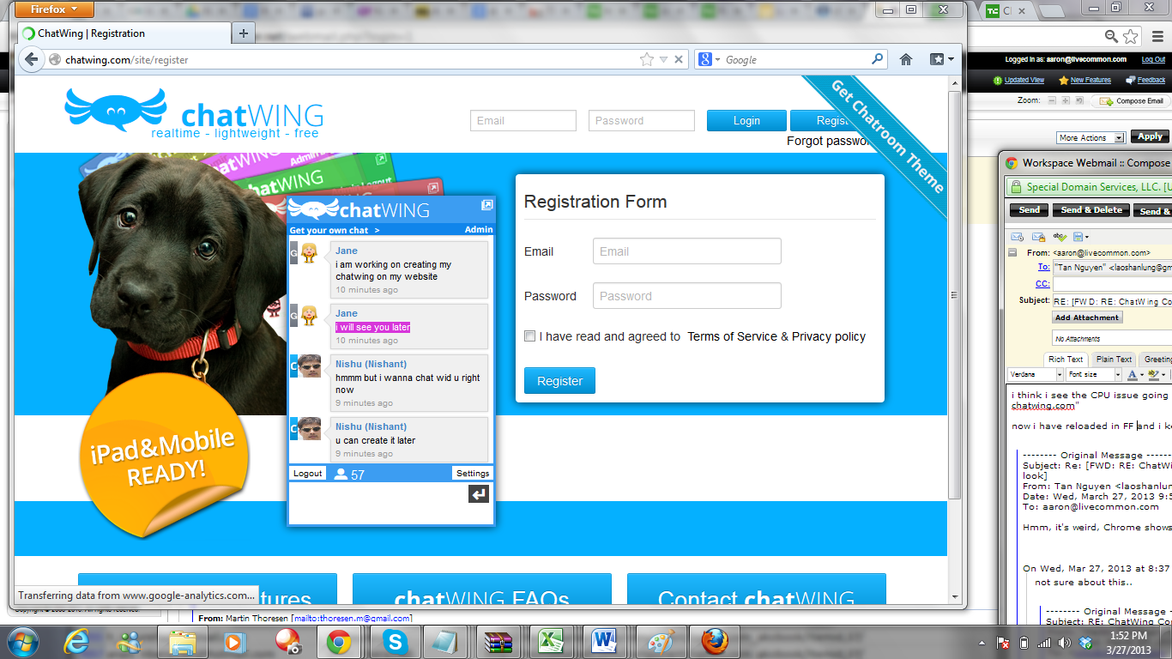Image resolution: width=1172 pixels, height=659 pixels.
Task: Send chat message with the enter arrow icon
Action: pos(479,494)
